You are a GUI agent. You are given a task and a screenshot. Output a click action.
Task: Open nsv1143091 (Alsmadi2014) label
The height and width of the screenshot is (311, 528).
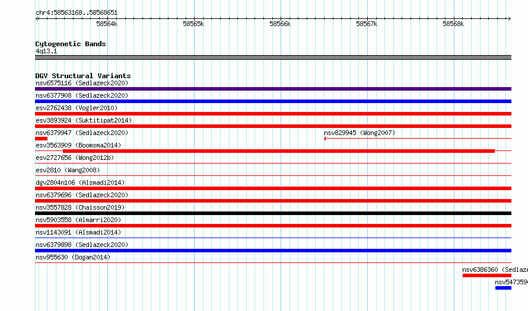[x=78, y=232]
